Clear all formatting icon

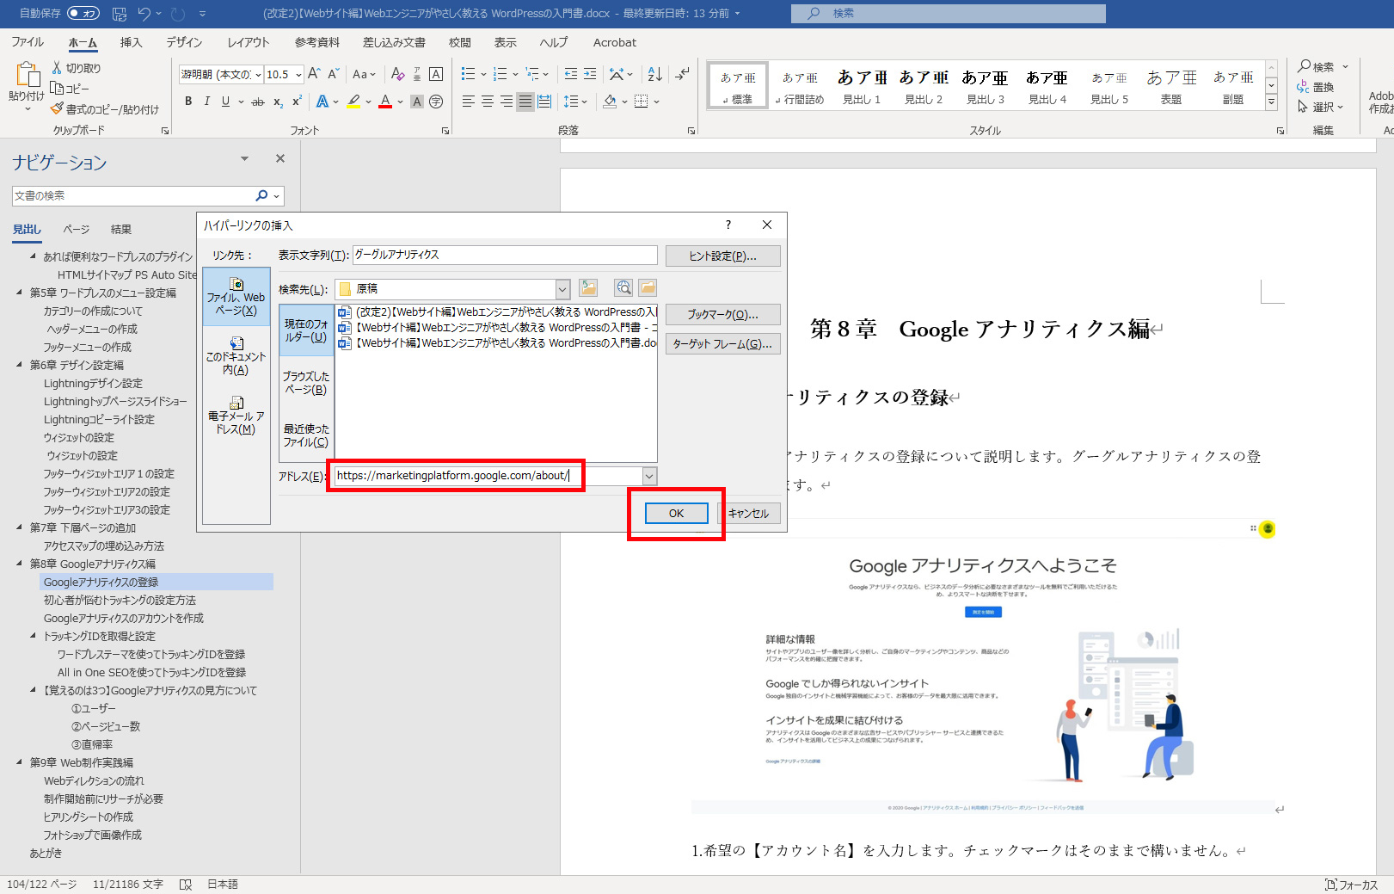coord(397,74)
